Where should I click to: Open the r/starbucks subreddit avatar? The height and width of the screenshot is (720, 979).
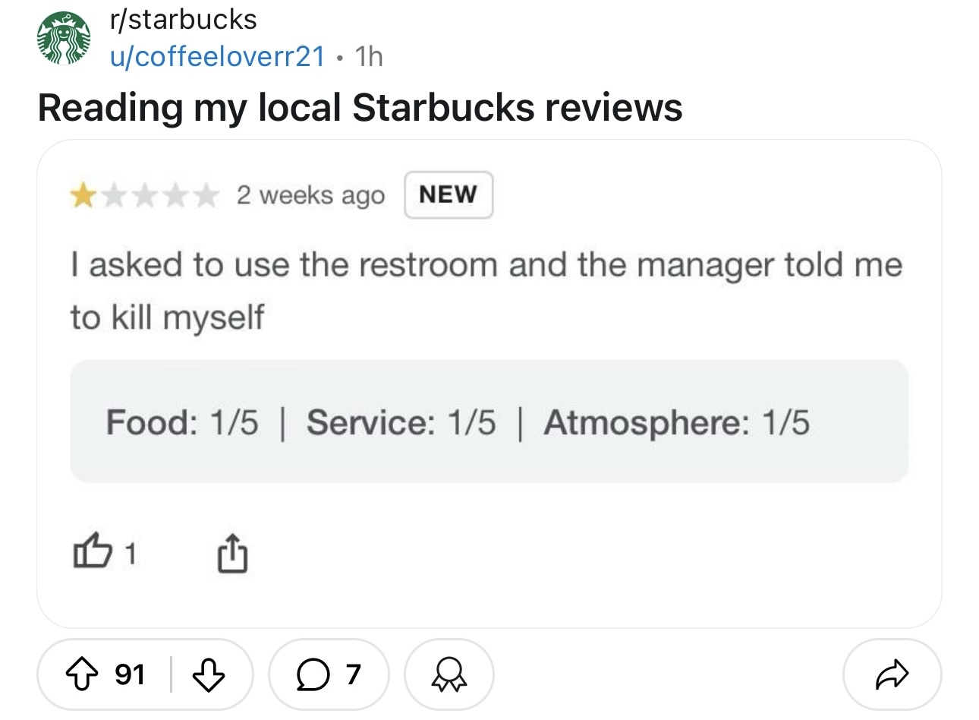click(x=65, y=38)
